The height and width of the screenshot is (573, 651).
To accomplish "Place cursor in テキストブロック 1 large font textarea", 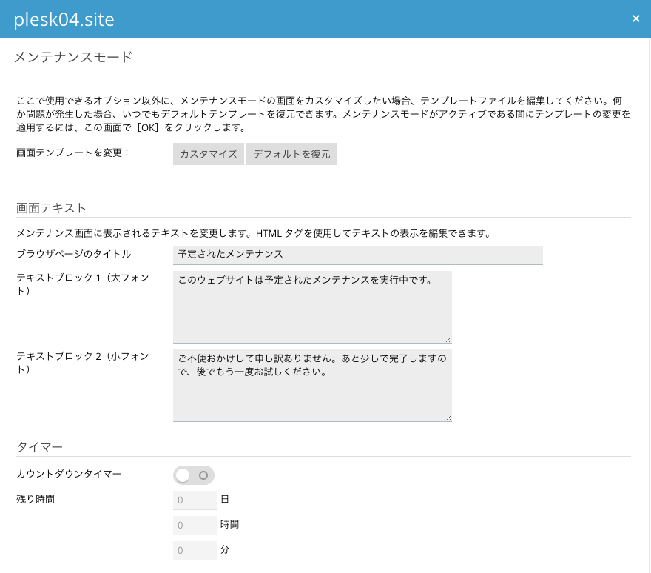I will point(312,306).
